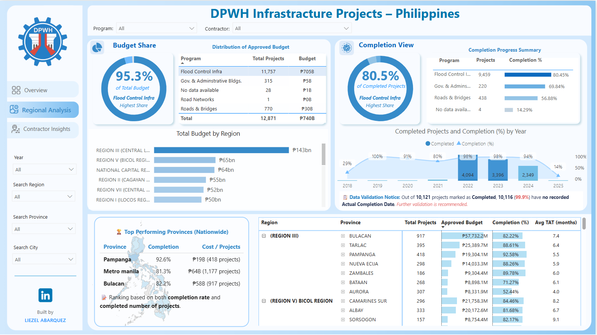Expand the BULACAN province row
The width and height of the screenshot is (597, 335).
pos(343,236)
